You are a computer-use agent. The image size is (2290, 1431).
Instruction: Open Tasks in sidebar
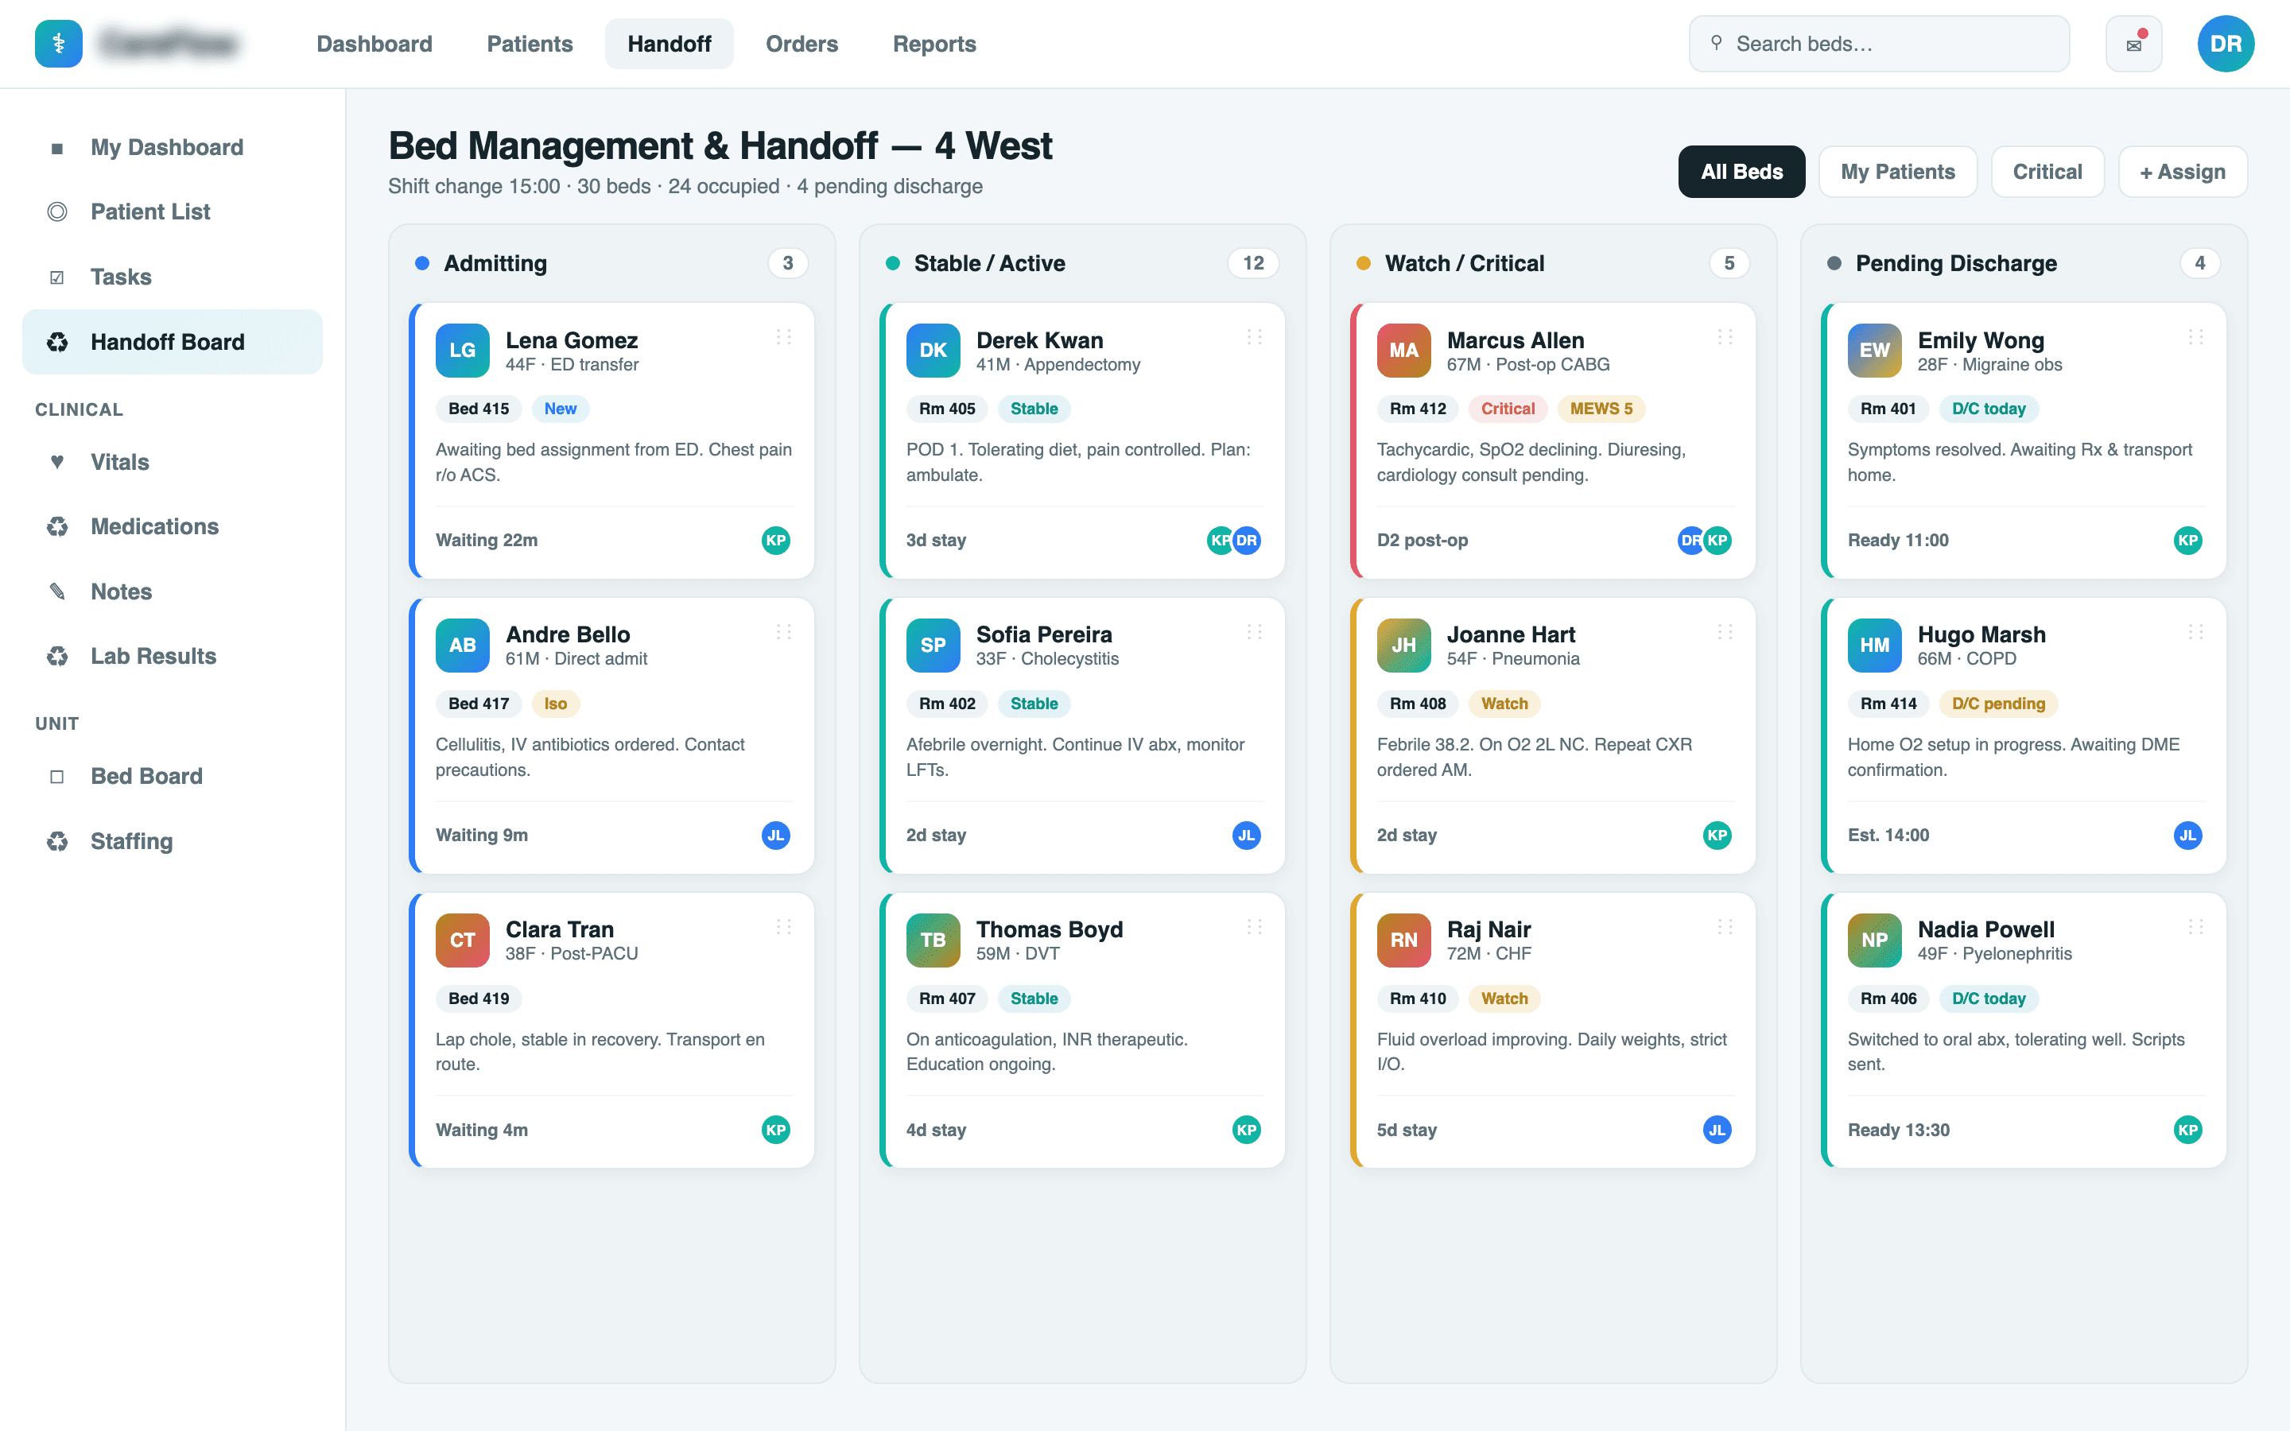pyautogui.click(x=173, y=277)
